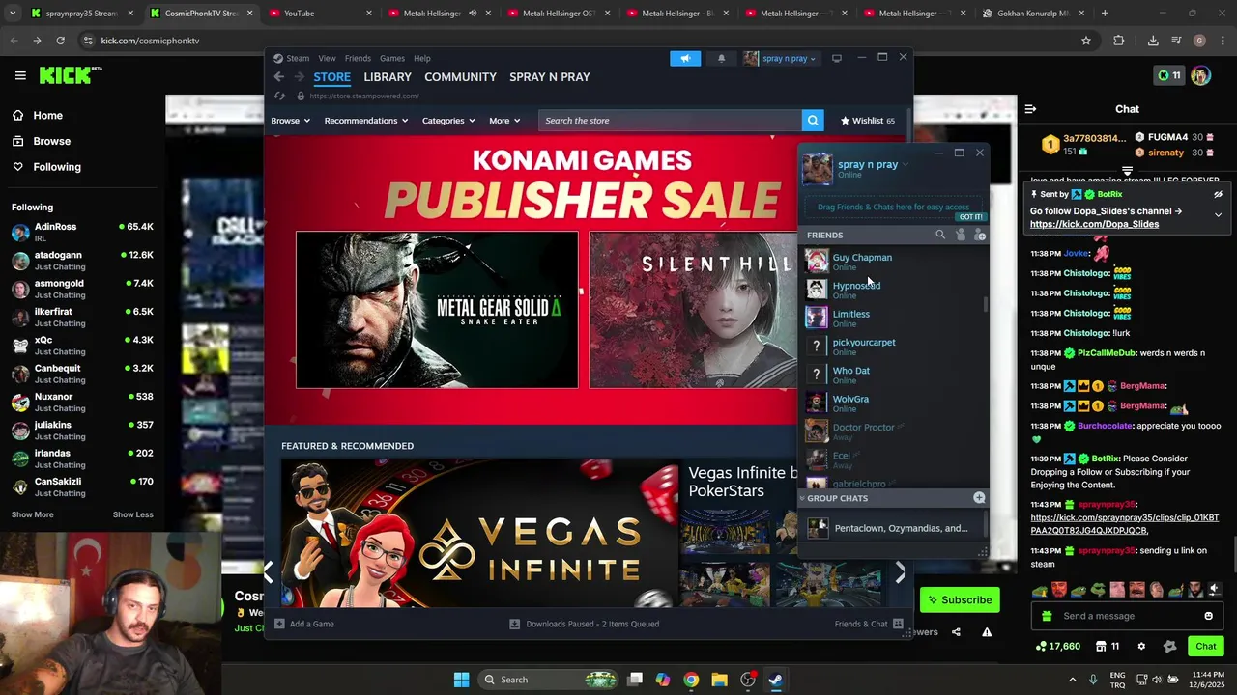
Task: Click Add a Game in Steam footer
Action: (x=304, y=624)
